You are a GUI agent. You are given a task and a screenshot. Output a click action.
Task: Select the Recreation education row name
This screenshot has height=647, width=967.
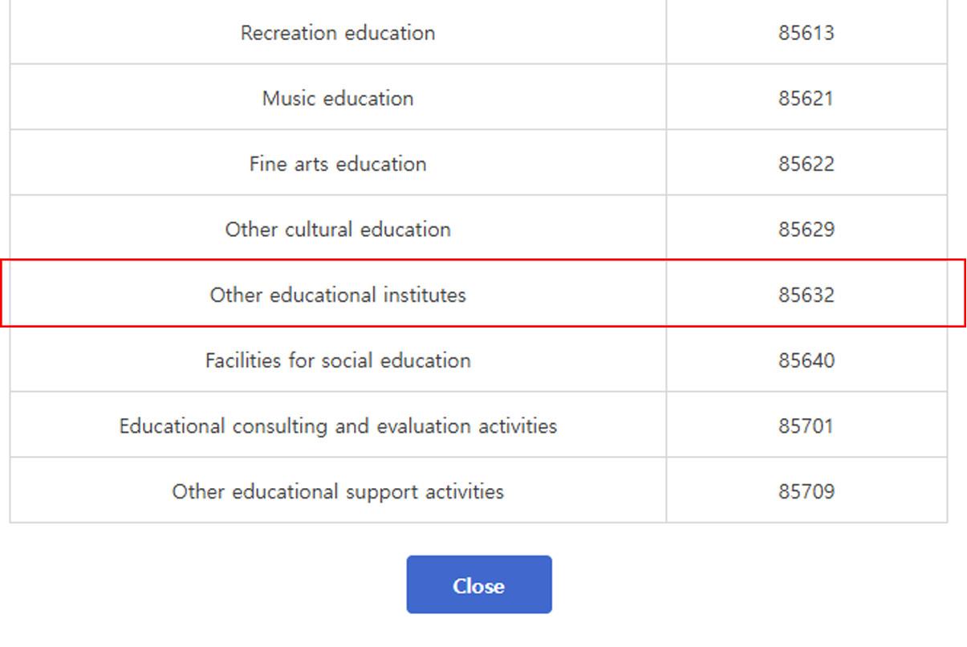[x=338, y=33]
